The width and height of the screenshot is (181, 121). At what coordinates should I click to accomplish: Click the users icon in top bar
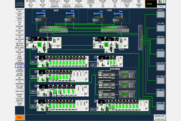(x=160, y=2)
